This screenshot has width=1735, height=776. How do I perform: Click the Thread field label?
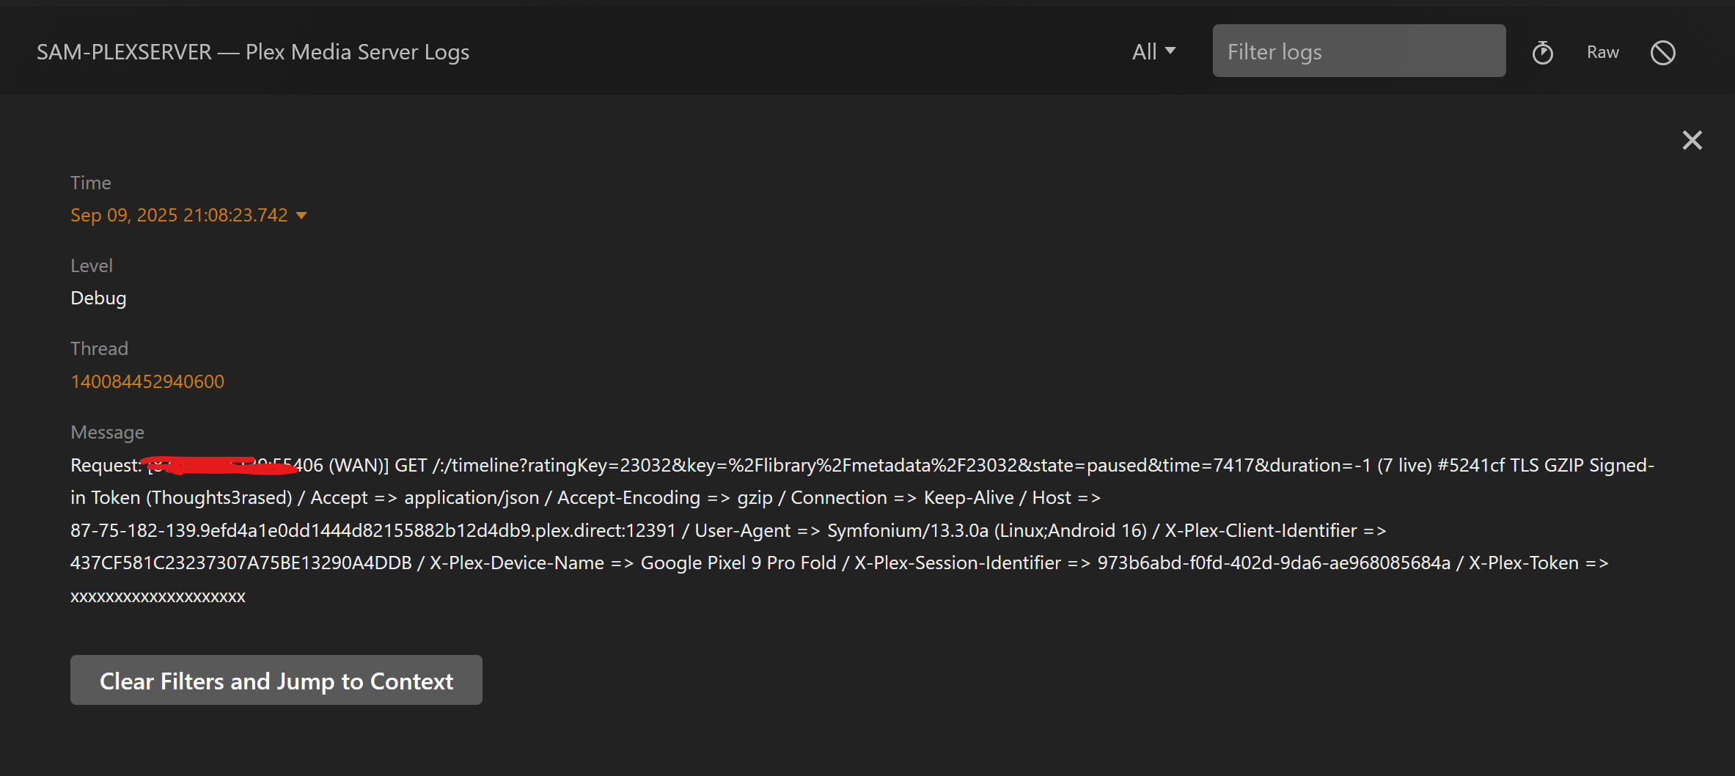99,348
